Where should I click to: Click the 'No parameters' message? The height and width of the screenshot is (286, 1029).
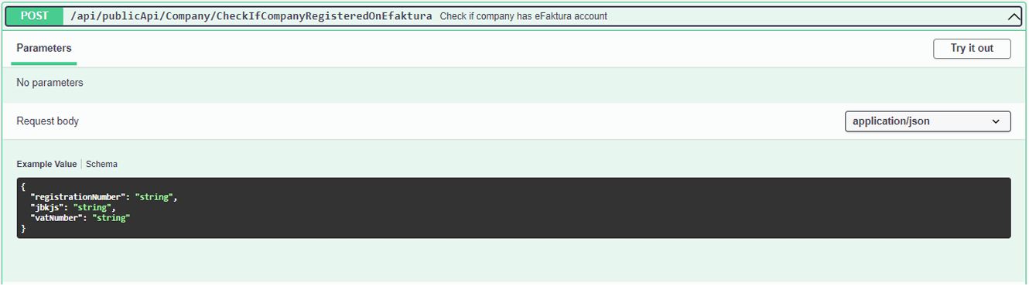(x=50, y=83)
